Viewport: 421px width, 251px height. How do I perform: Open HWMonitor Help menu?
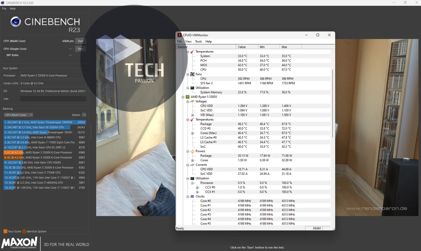208,42
